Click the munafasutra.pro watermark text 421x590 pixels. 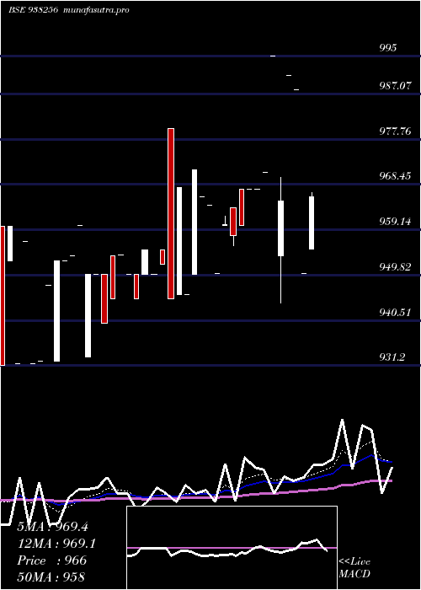pyautogui.click(x=97, y=10)
